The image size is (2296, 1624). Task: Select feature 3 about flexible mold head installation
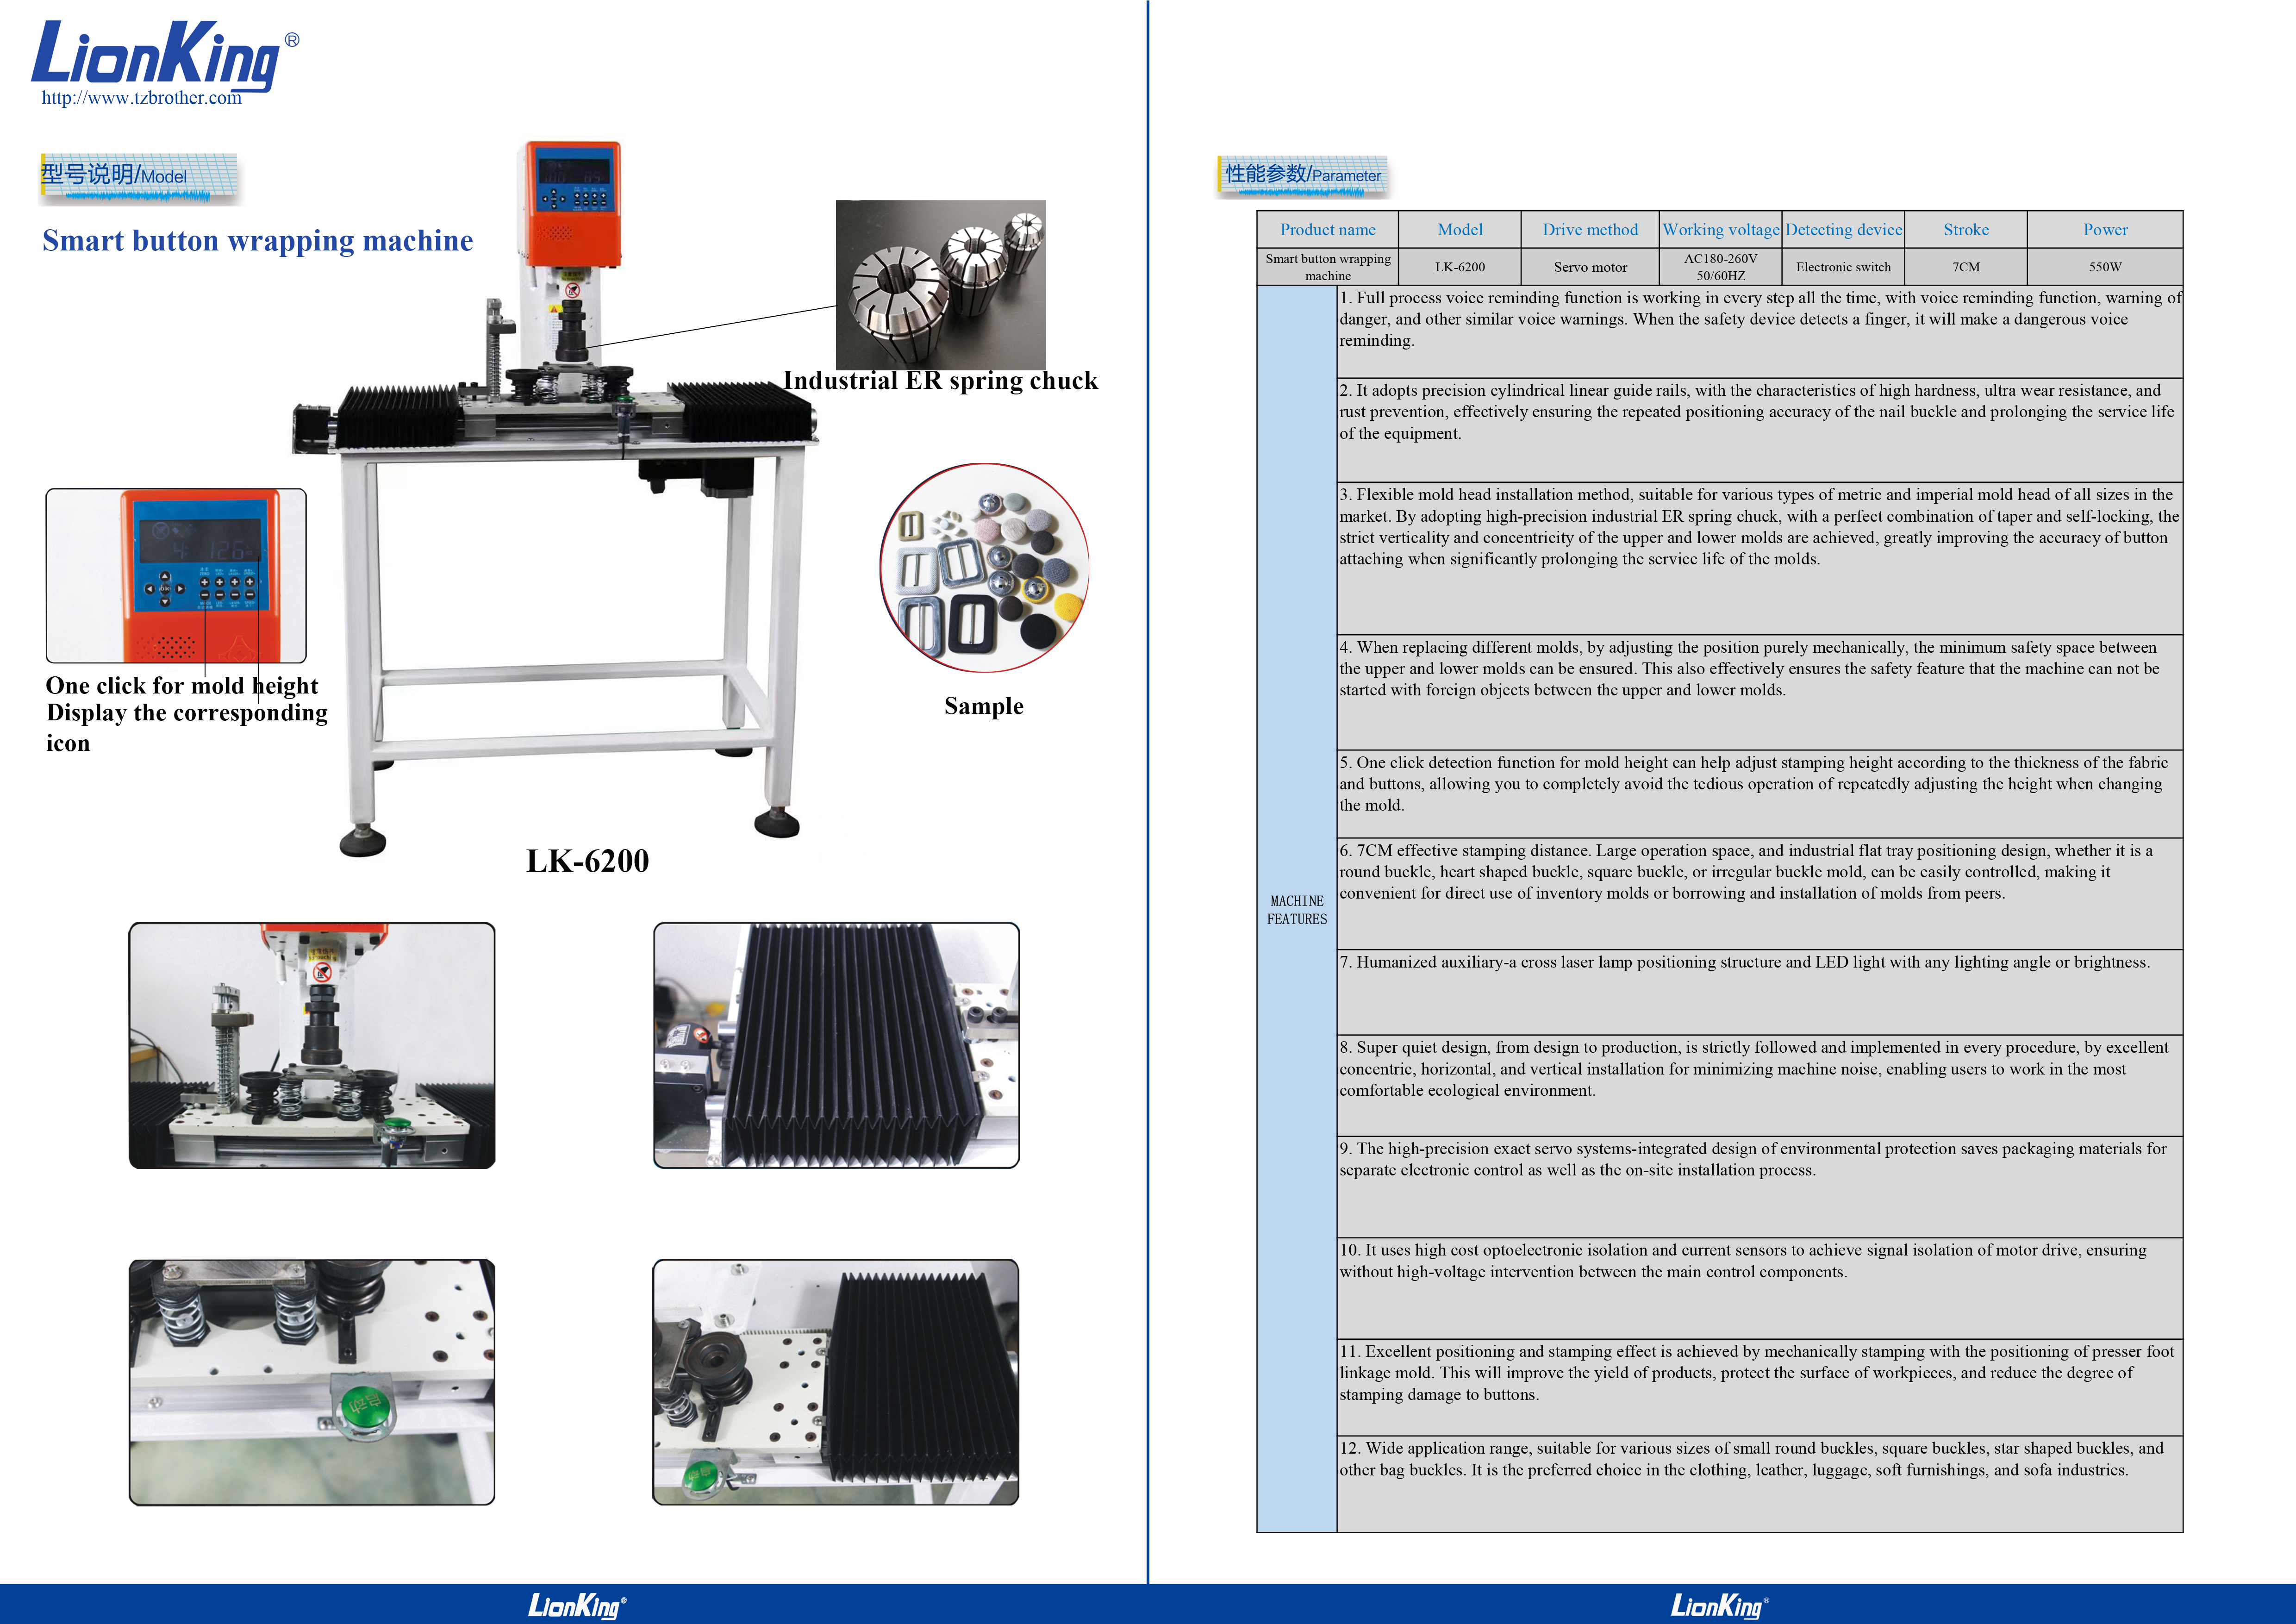pyautogui.click(x=1760, y=559)
